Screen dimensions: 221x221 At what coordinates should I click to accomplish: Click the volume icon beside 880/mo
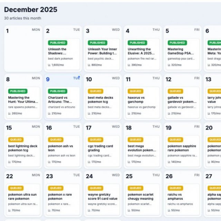(89, 65)
